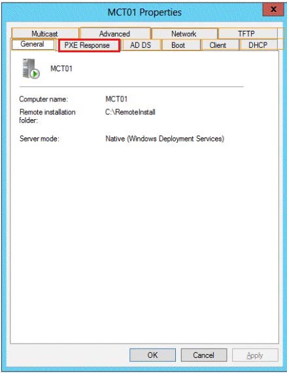Click the Cancel button
The height and width of the screenshot is (373, 287).
point(204,355)
